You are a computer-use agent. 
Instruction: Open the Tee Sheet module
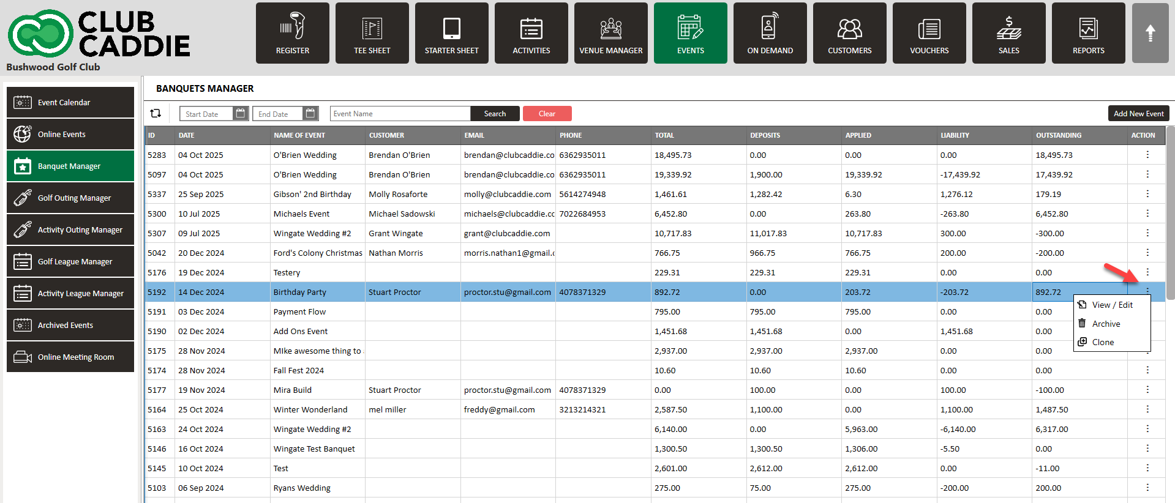[x=372, y=33]
